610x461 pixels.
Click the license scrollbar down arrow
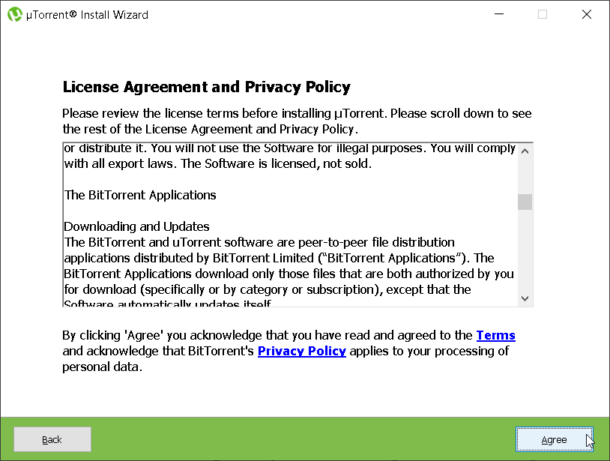(x=525, y=298)
